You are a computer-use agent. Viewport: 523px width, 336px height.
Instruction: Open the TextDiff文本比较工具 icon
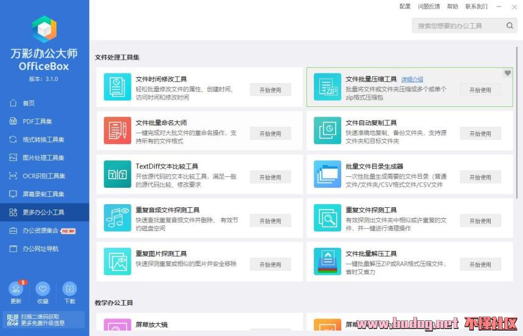click(117, 174)
